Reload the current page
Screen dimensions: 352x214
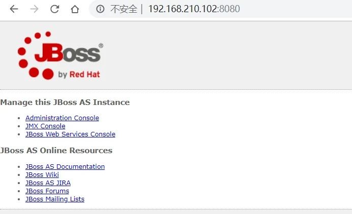[x=54, y=9]
